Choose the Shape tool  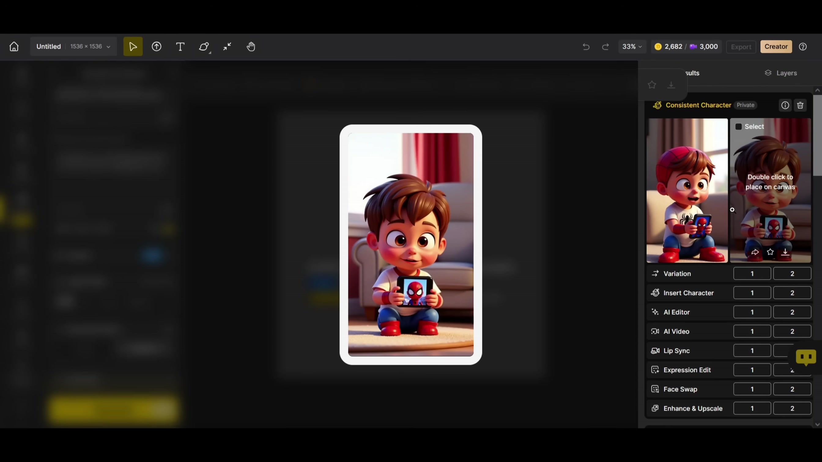coord(204,46)
